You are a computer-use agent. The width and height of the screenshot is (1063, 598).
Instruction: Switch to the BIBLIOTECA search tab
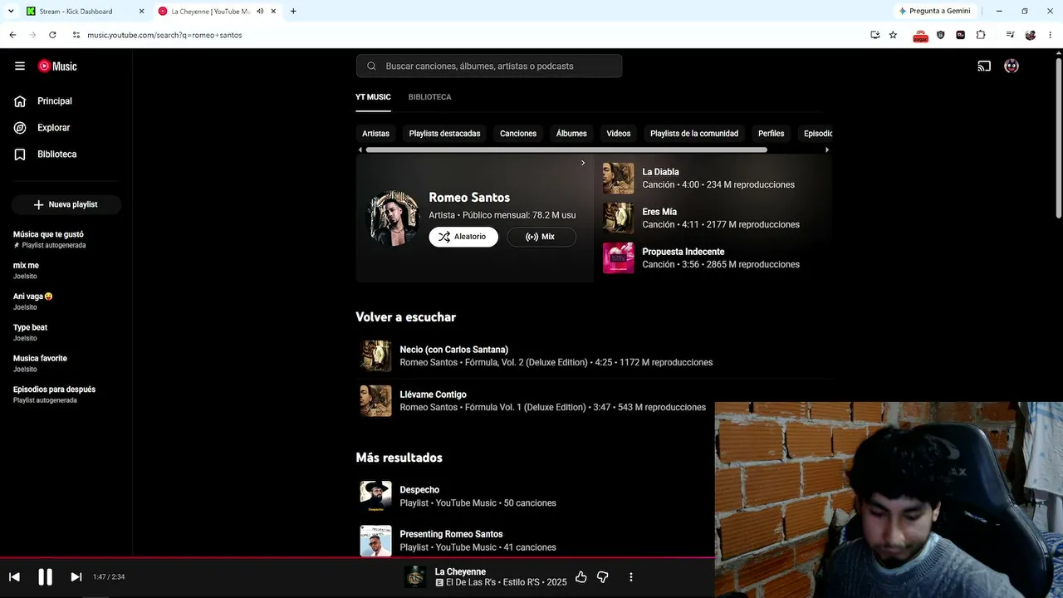[429, 97]
